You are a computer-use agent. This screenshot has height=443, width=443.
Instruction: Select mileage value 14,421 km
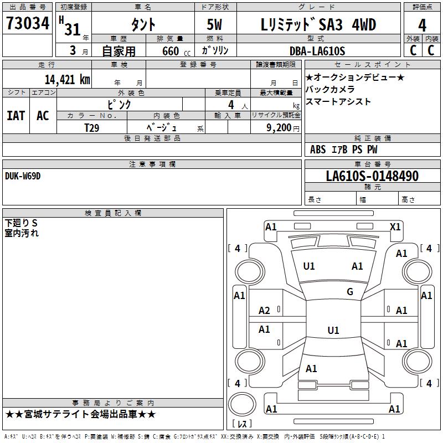pyautogui.click(x=67, y=80)
